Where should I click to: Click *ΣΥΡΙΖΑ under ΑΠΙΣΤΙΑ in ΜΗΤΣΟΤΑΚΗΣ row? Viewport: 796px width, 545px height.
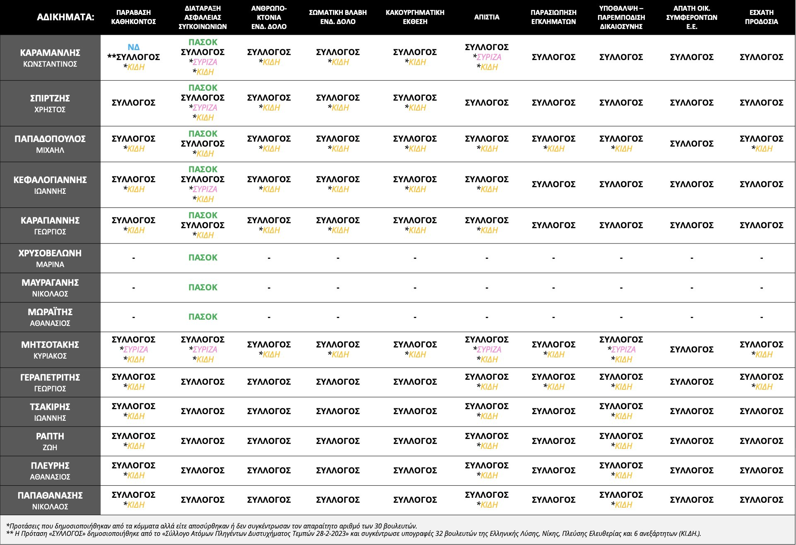[x=487, y=350]
